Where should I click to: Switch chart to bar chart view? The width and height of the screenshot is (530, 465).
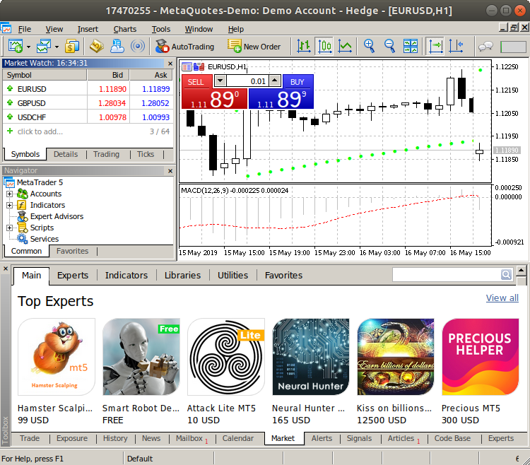[x=304, y=47]
